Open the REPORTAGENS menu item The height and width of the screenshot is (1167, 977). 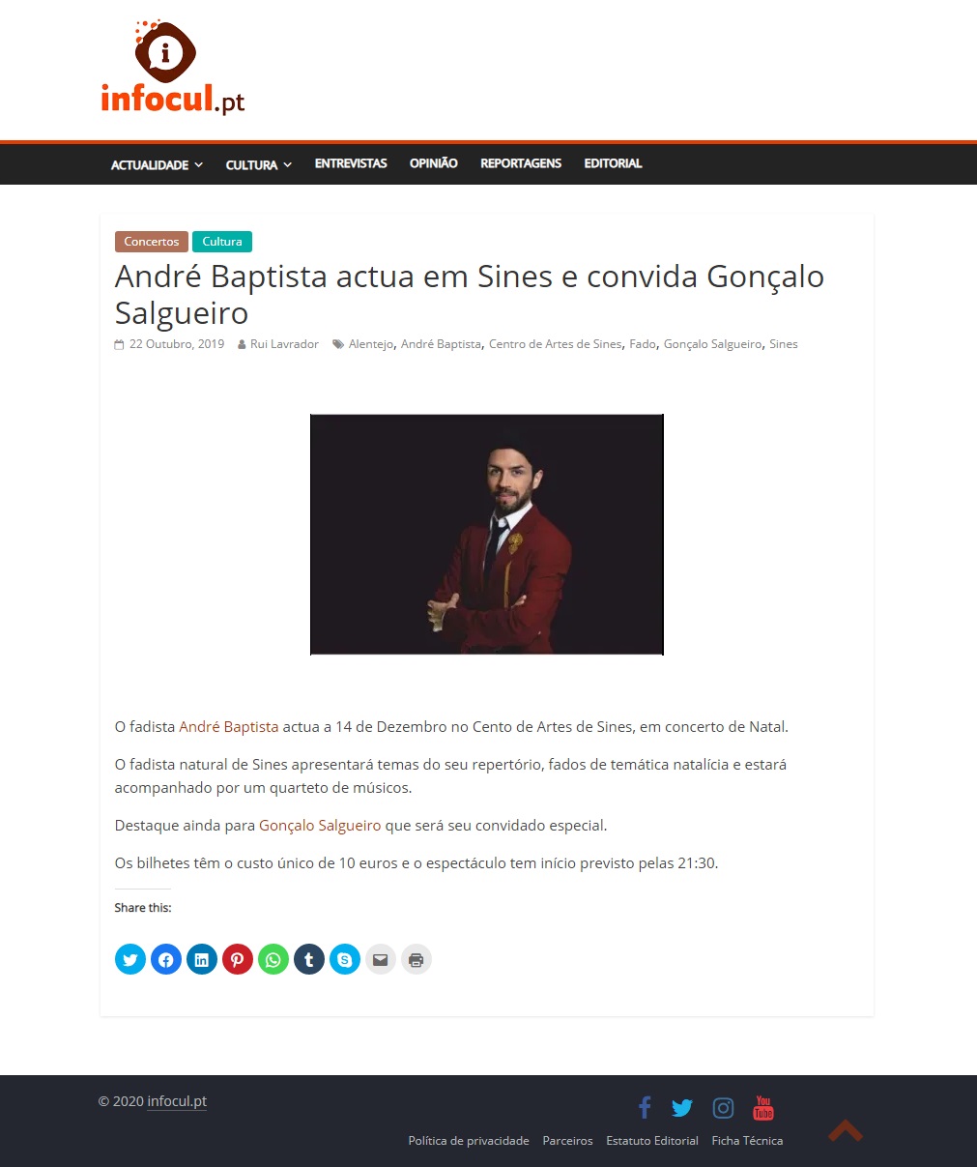click(521, 163)
